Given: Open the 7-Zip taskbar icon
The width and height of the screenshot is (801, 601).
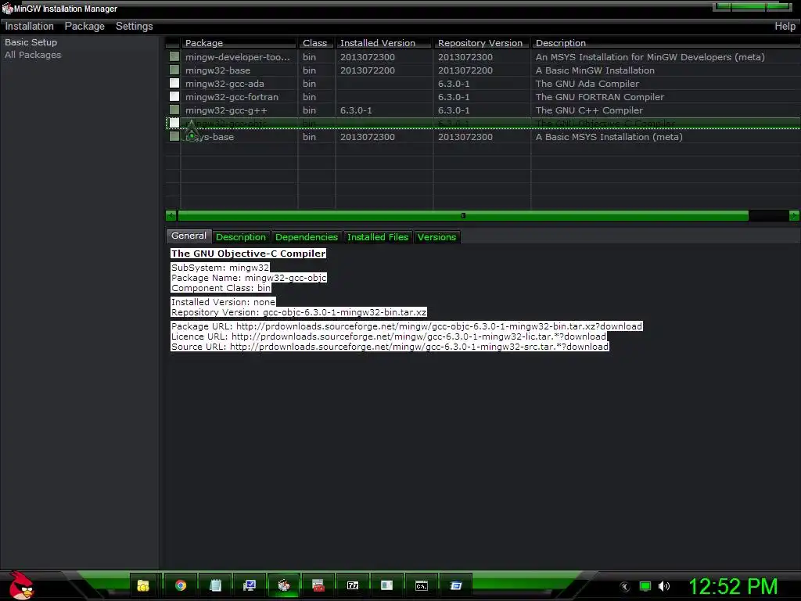Looking at the screenshot, I should point(353,585).
